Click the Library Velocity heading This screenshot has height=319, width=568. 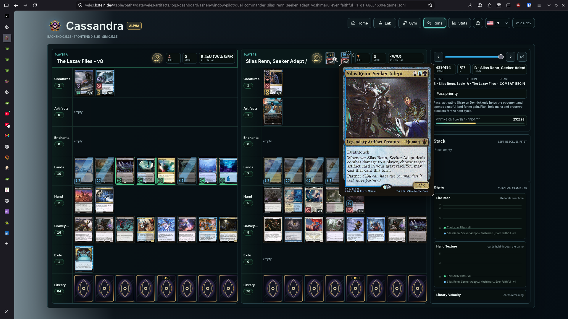point(448,295)
